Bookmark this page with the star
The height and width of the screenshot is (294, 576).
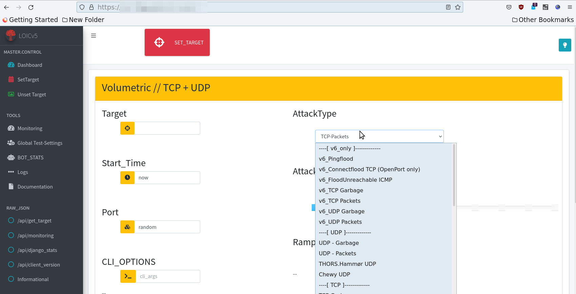[x=458, y=7]
